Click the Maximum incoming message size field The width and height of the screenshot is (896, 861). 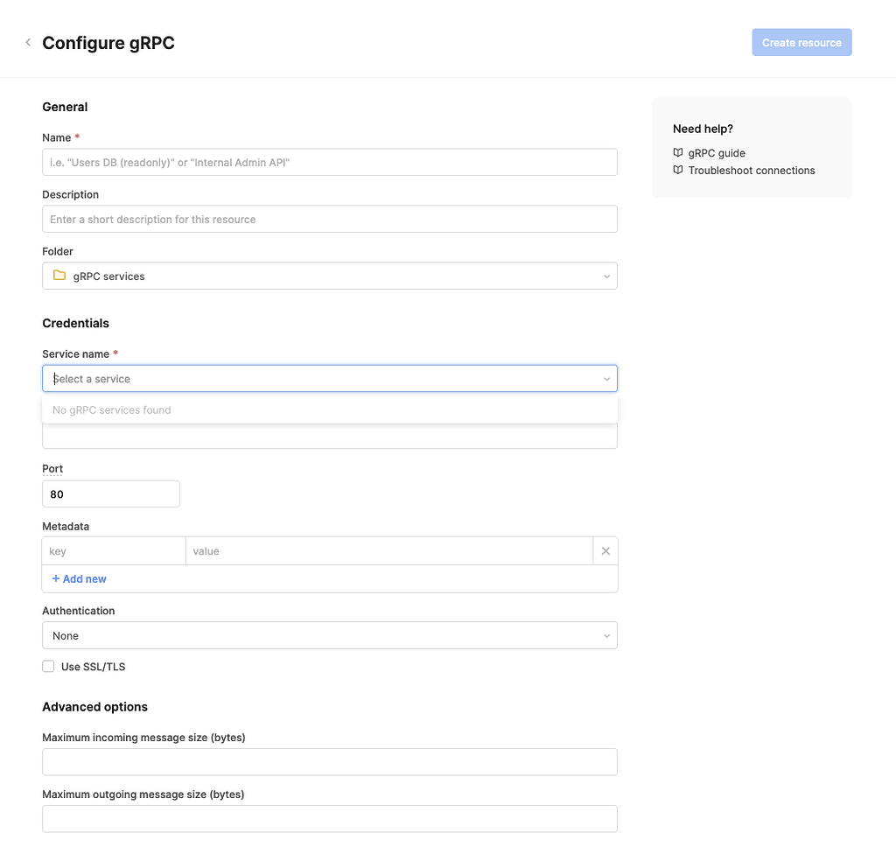(x=330, y=761)
